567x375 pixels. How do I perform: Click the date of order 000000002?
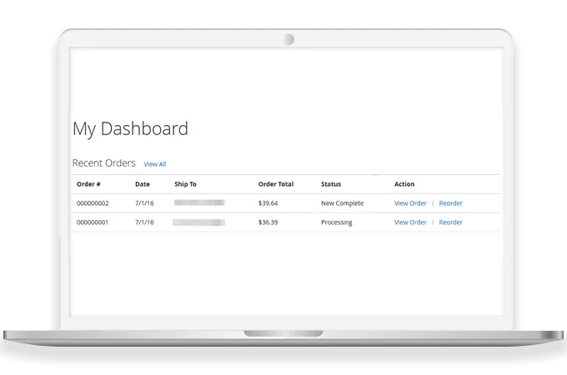[x=144, y=203]
